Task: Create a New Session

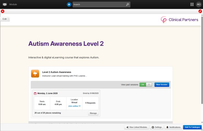Action: click(162, 85)
